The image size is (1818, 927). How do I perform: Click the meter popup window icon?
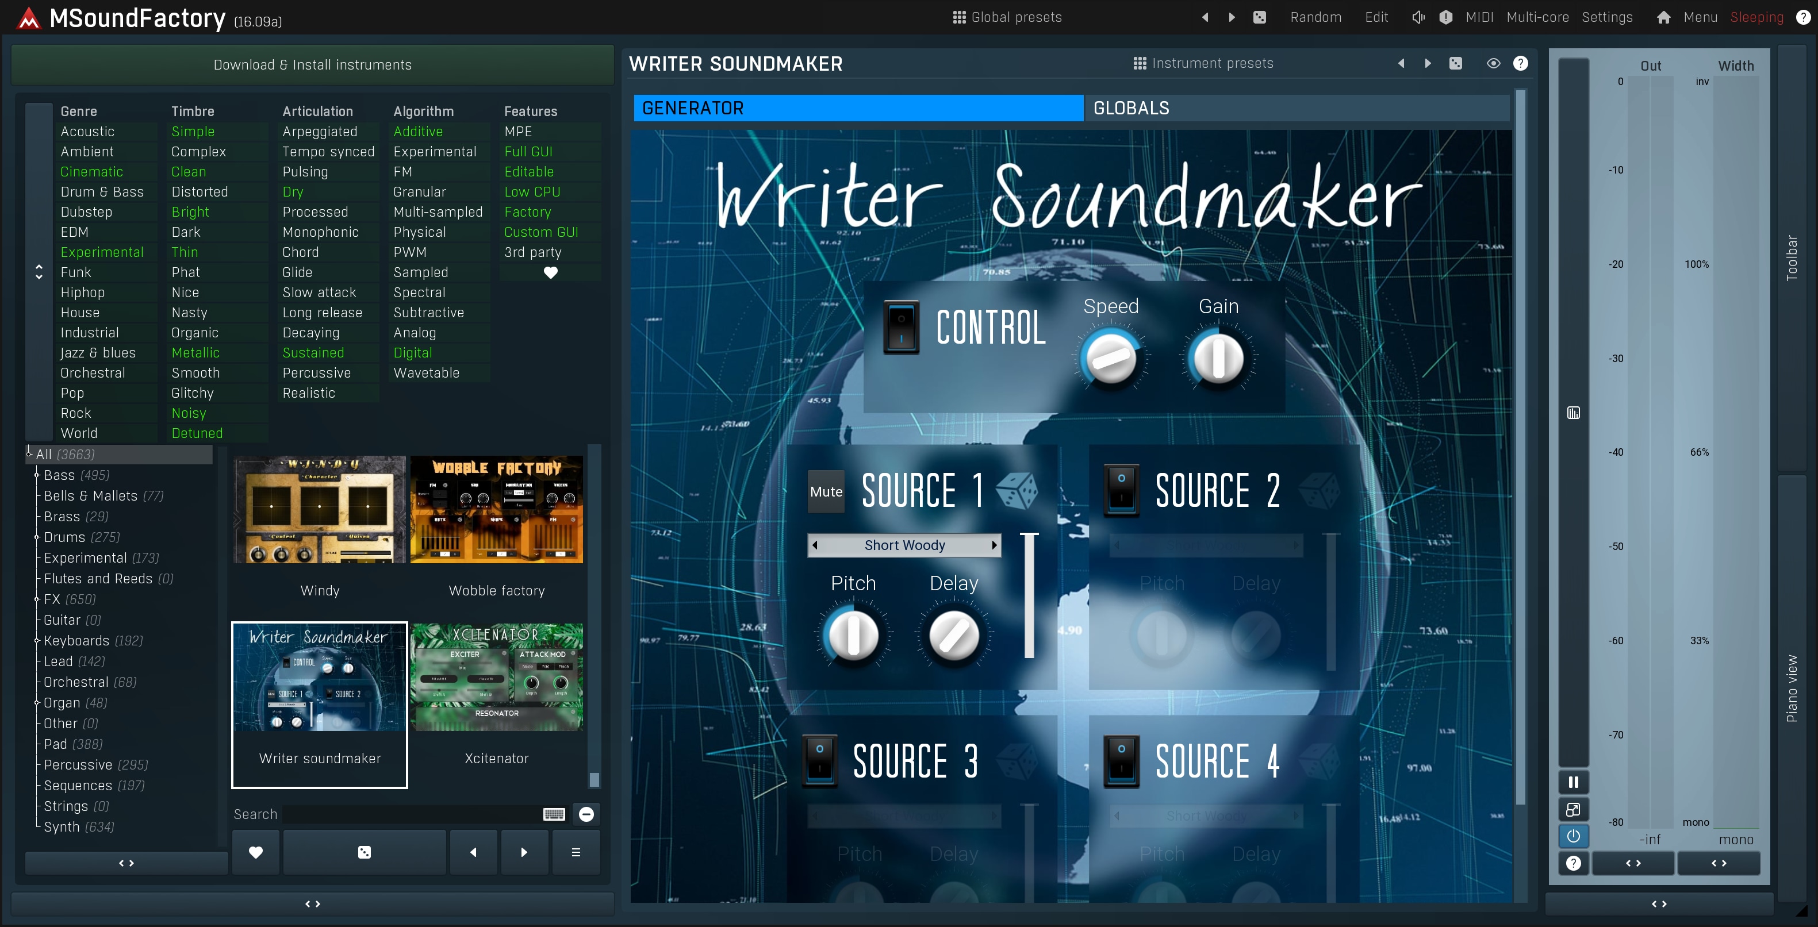click(1573, 809)
